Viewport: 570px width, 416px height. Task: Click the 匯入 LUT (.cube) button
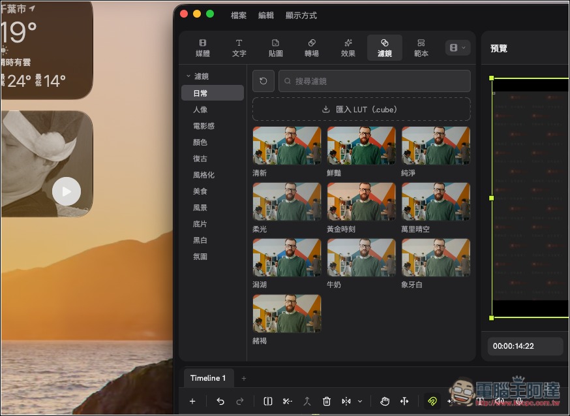click(361, 109)
